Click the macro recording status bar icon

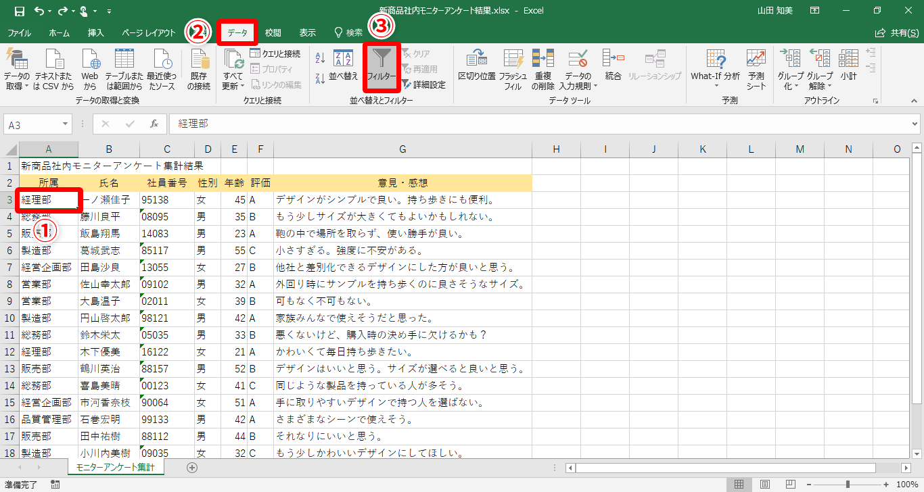click(x=55, y=485)
